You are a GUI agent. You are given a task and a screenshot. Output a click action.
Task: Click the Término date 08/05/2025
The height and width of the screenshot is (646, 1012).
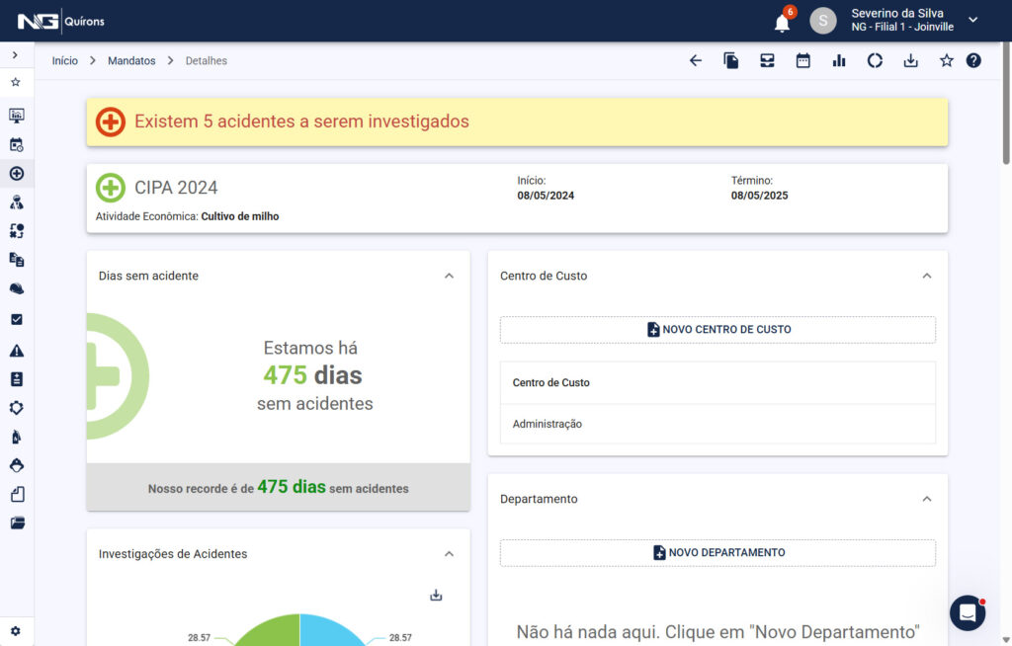coord(759,196)
